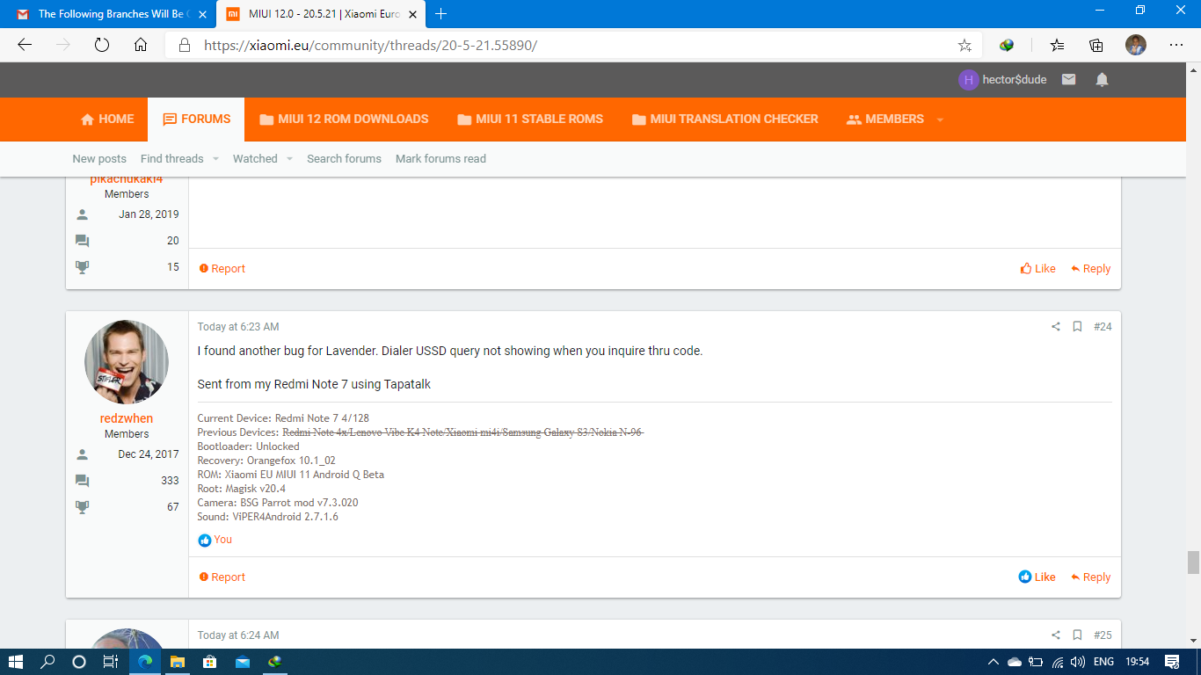Image resolution: width=1201 pixels, height=675 pixels.
Task: Show hidden system tray icons
Action: (994, 662)
